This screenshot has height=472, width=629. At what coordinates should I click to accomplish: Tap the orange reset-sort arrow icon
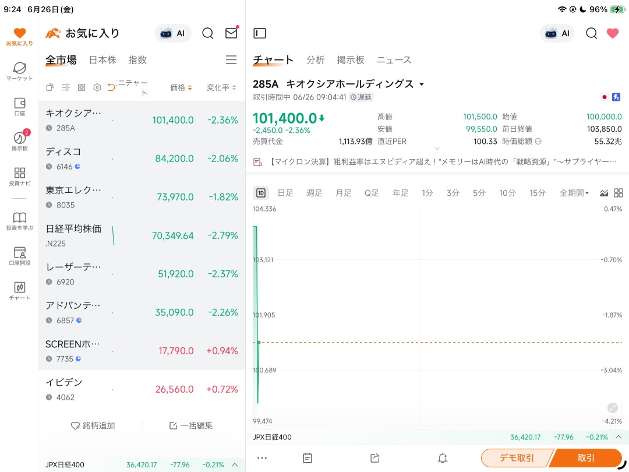[111, 87]
